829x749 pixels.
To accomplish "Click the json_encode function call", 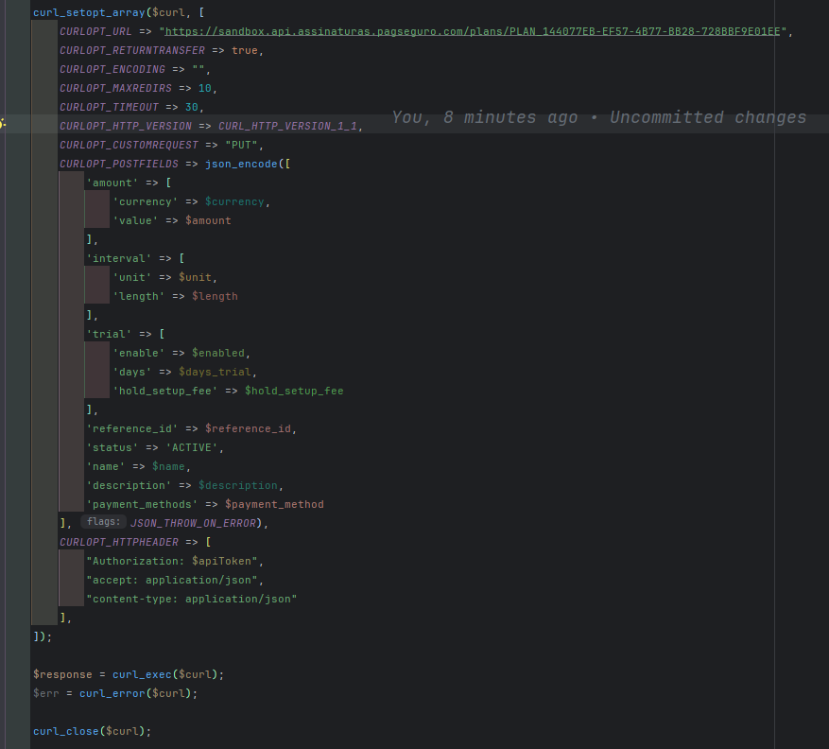I will click(x=241, y=164).
